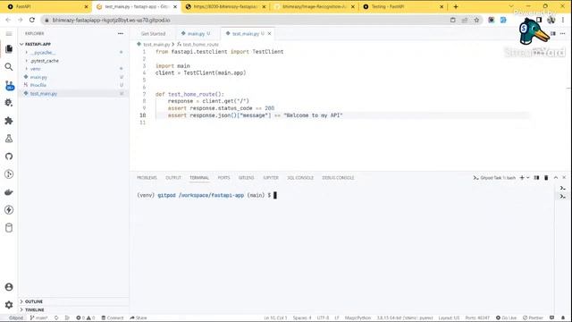Synchronize changes in status bar
This screenshot has width=572, height=322.
[x=56, y=318]
